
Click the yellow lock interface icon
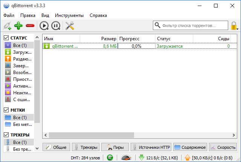coord(233,26)
